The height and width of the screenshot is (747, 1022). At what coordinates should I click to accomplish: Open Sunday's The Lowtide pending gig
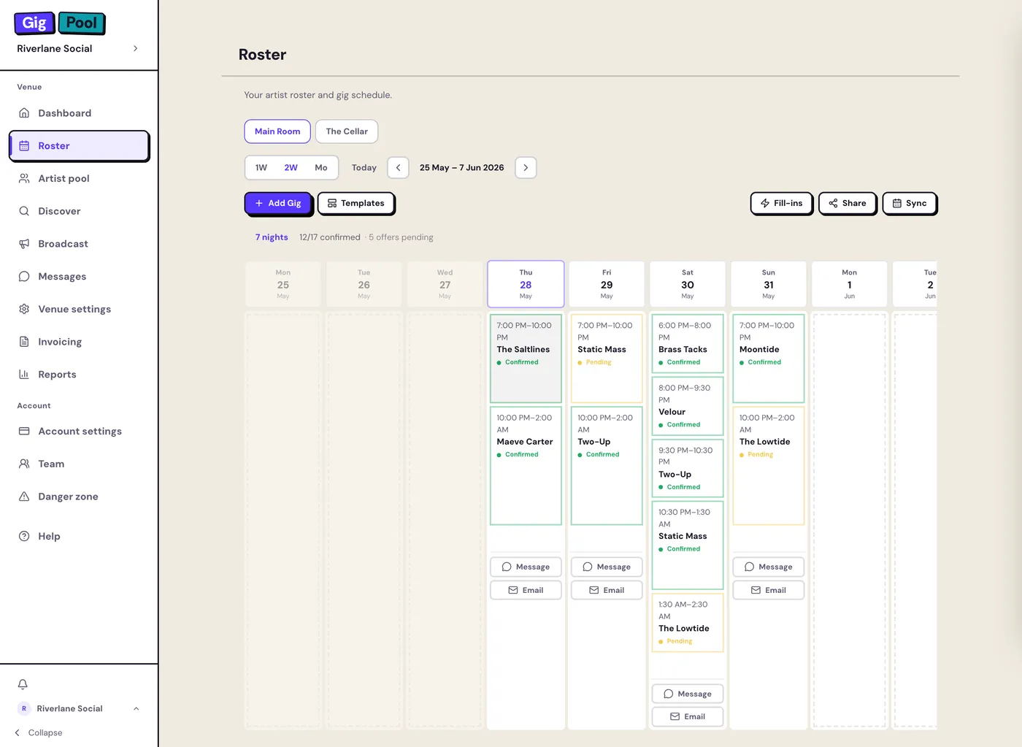pos(769,465)
